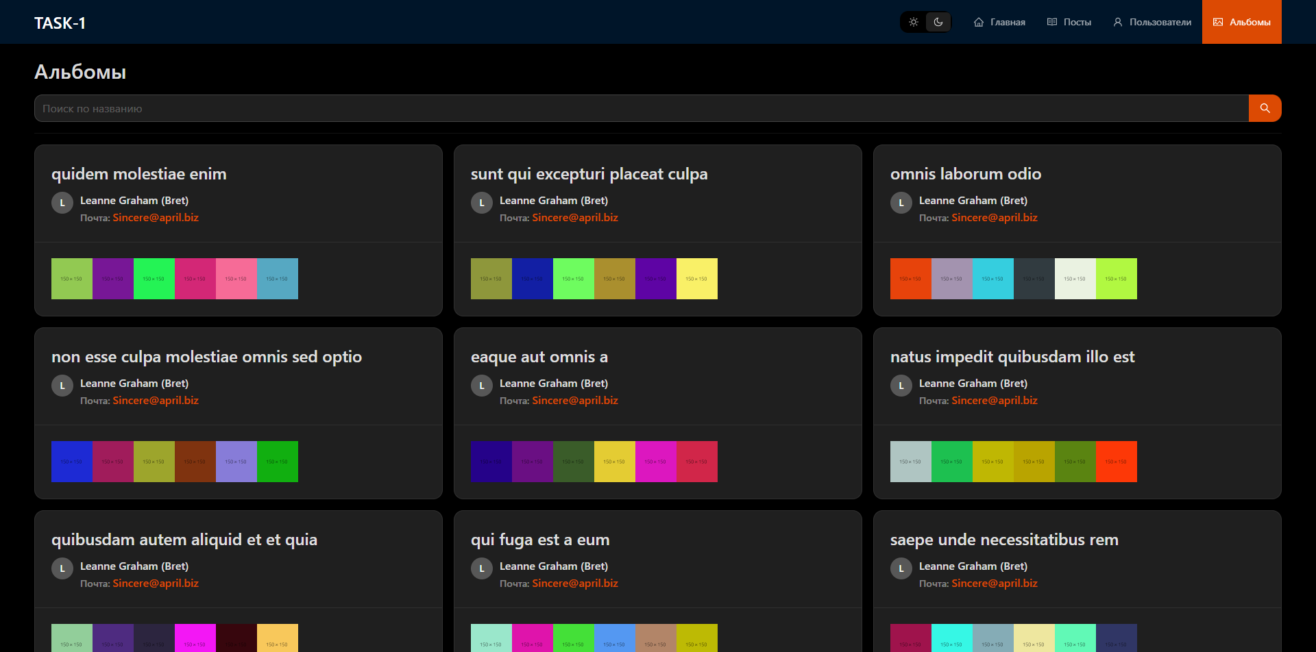Open the Главная home menu item
This screenshot has width=1316, height=652.
click(999, 22)
